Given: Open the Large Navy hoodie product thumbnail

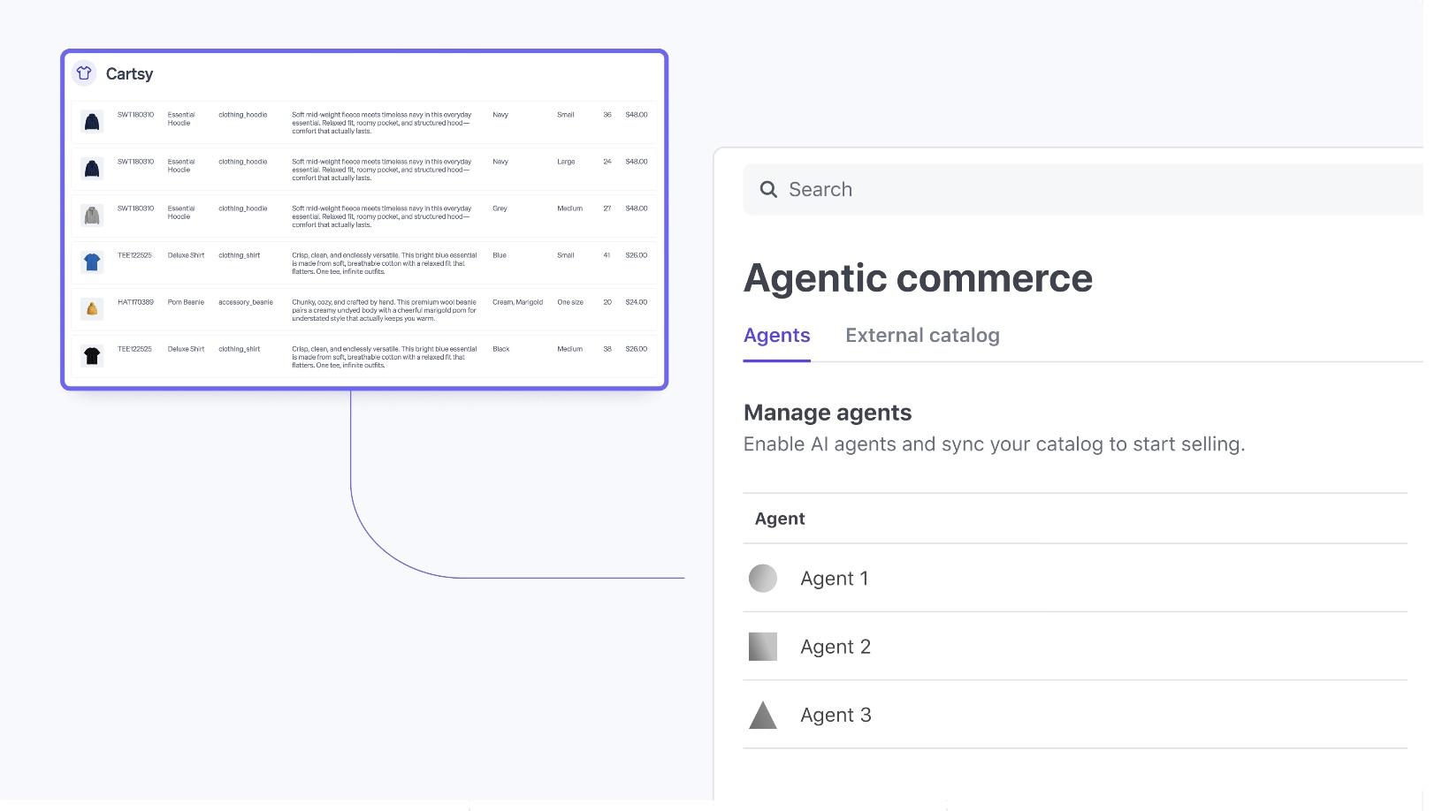Looking at the screenshot, I should [x=92, y=168].
